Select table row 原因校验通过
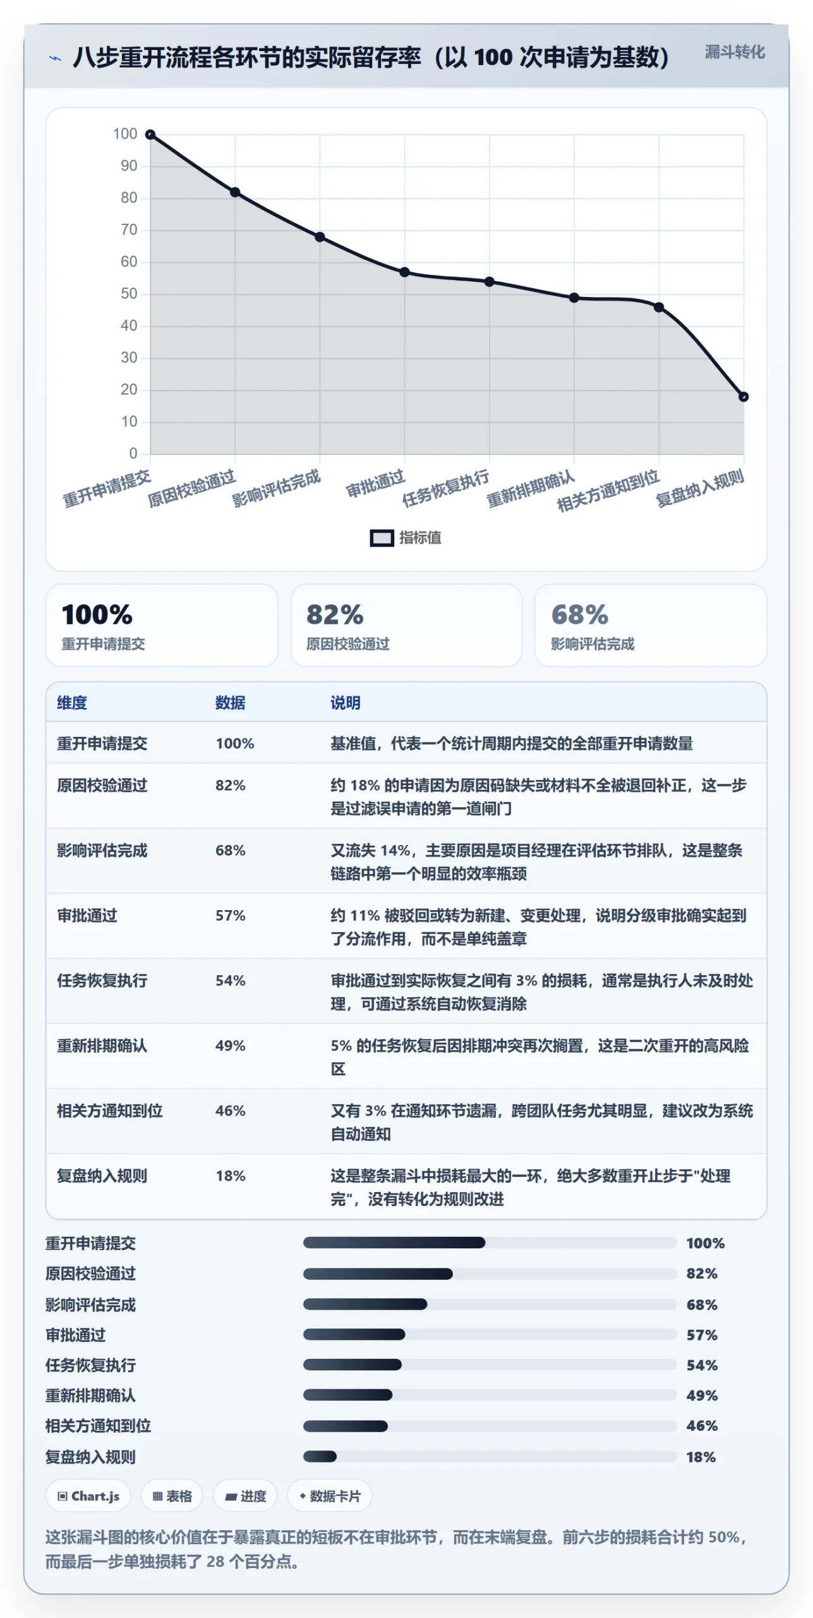This screenshot has height=1618, width=813. click(x=406, y=796)
